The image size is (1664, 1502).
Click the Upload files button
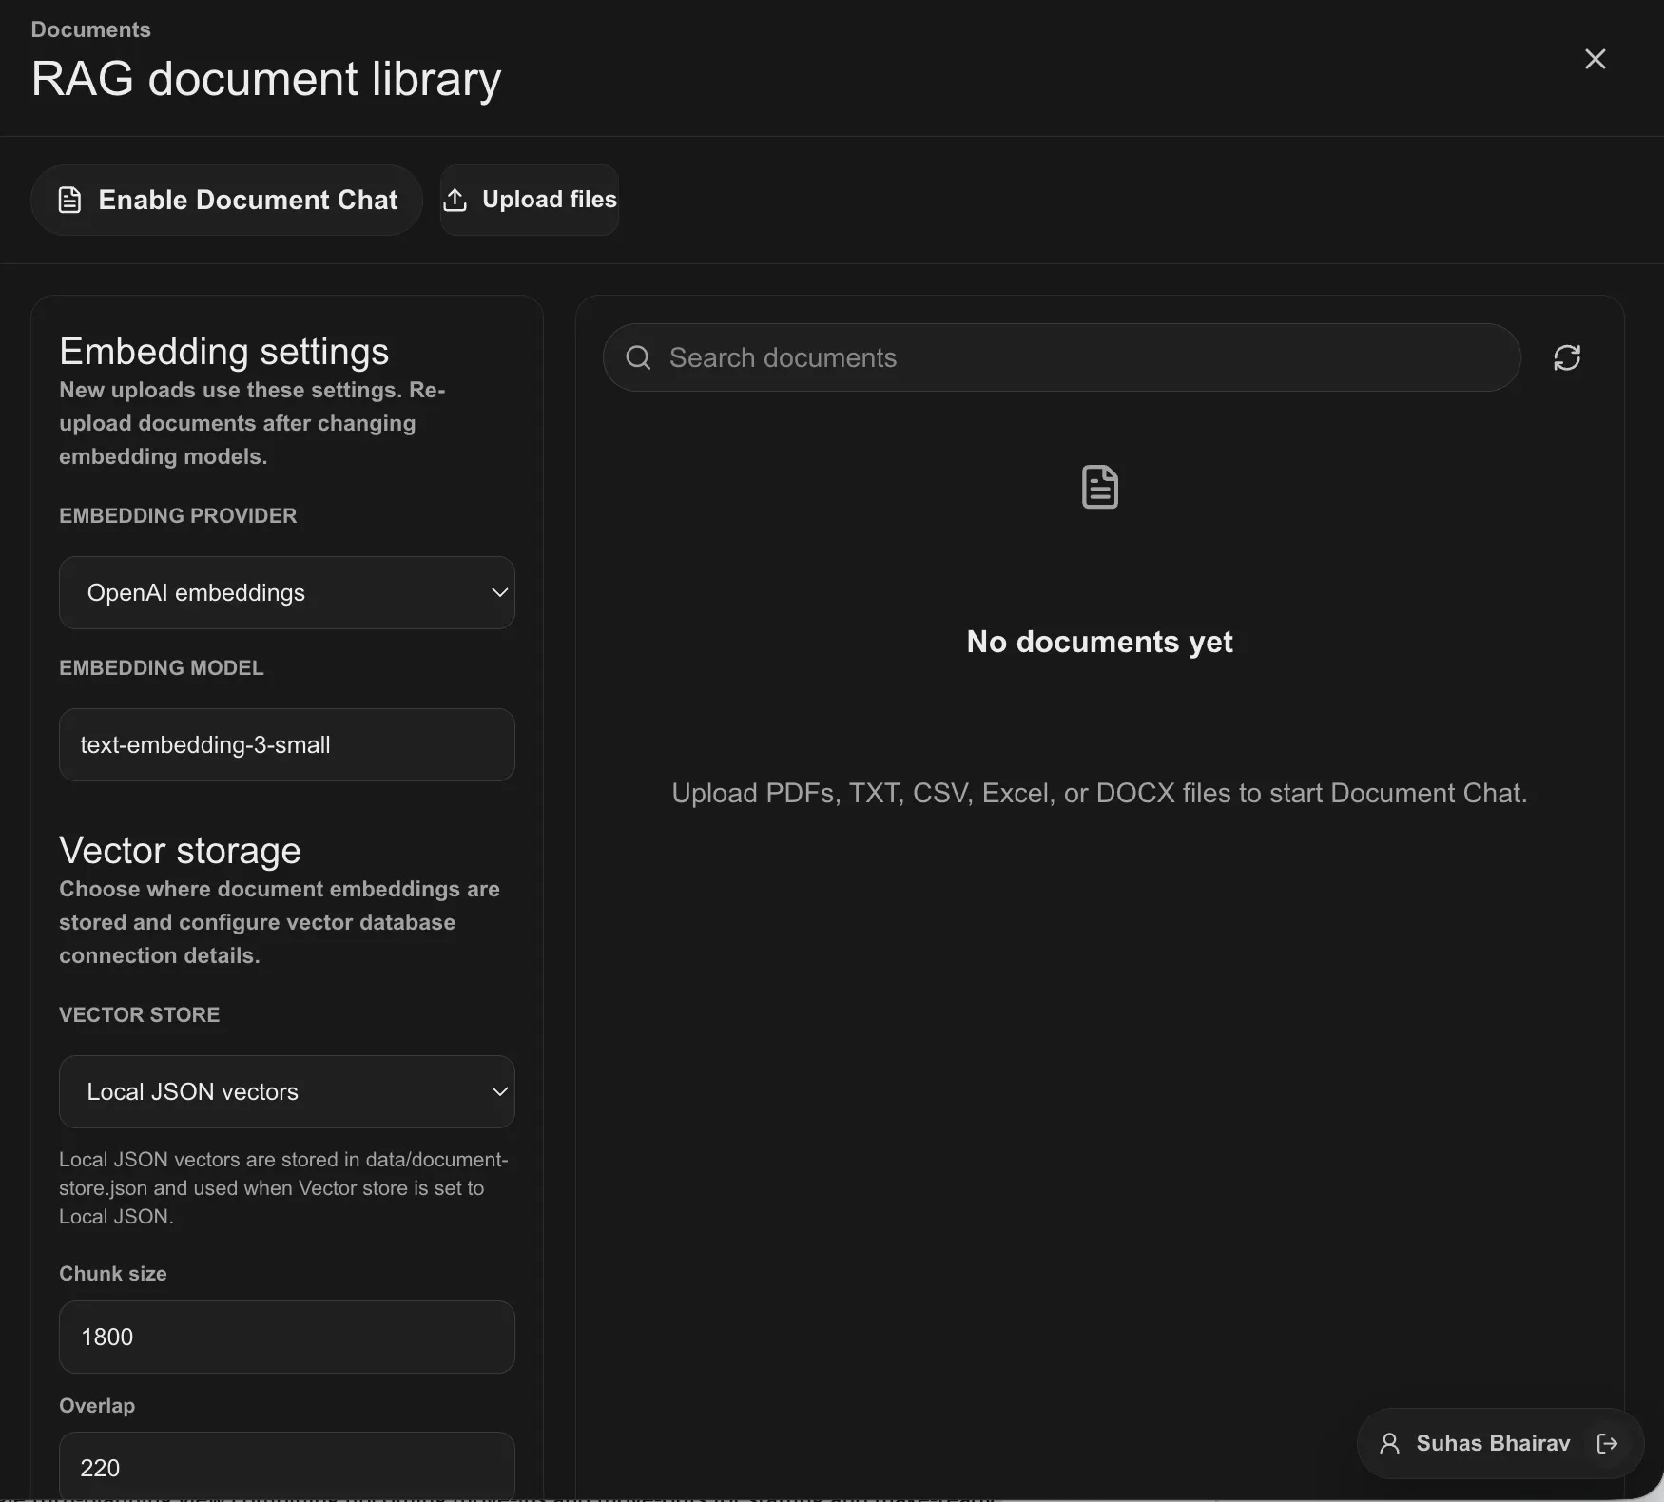click(529, 200)
